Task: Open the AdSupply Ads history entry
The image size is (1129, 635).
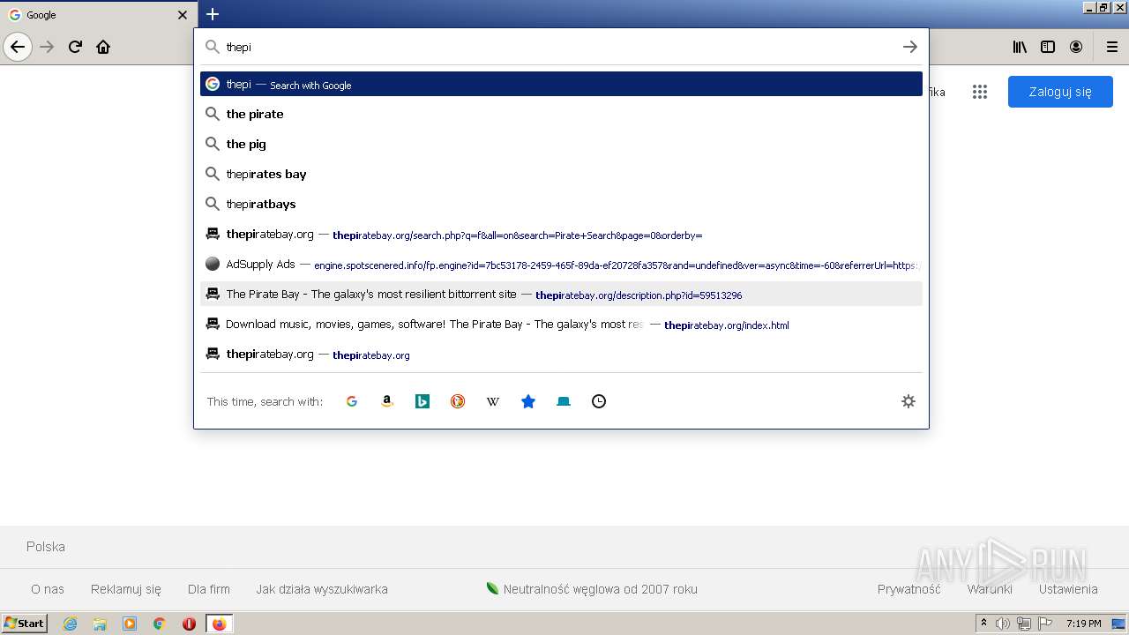Action: pos(561,264)
